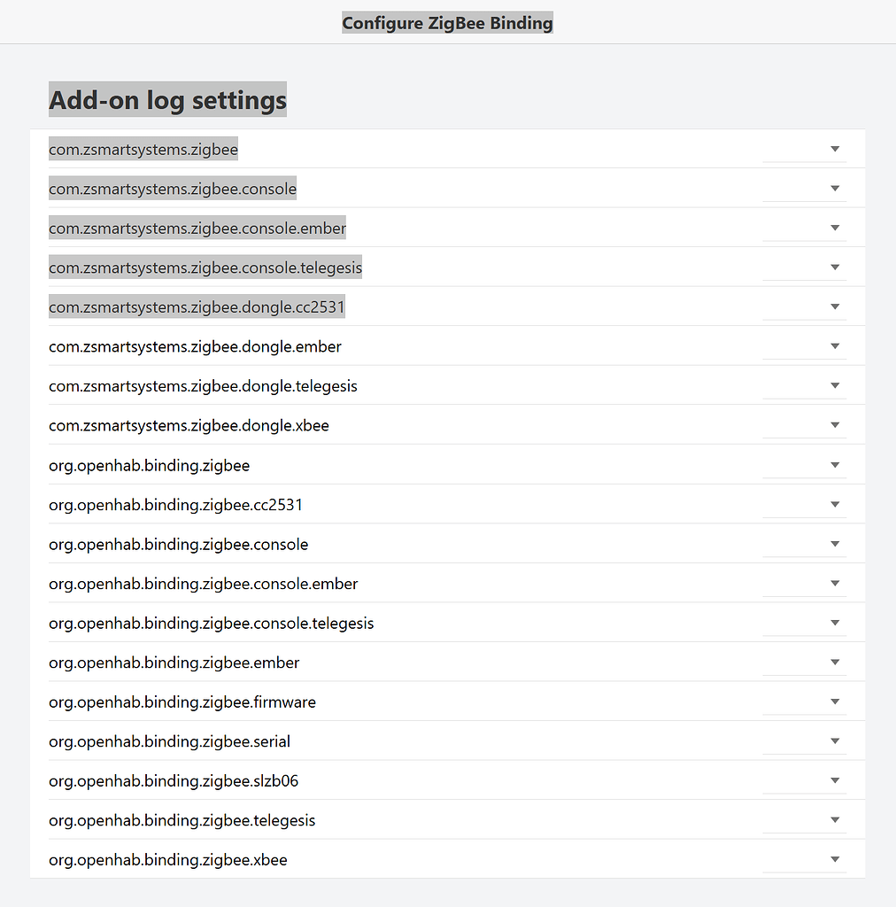The image size is (896, 907).
Task: Select the org.openhab.binding.zigbee.telegesis row label
Action: pyautogui.click(x=182, y=819)
